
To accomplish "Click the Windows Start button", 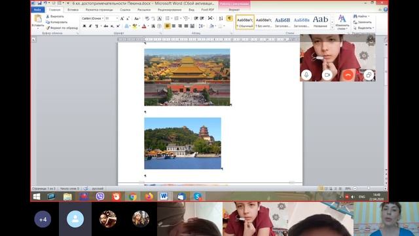I will click(37, 197).
